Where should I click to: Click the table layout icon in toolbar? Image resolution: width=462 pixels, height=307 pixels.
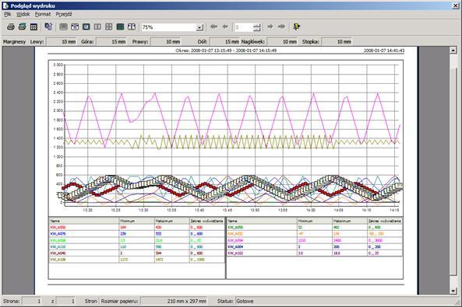point(34,27)
